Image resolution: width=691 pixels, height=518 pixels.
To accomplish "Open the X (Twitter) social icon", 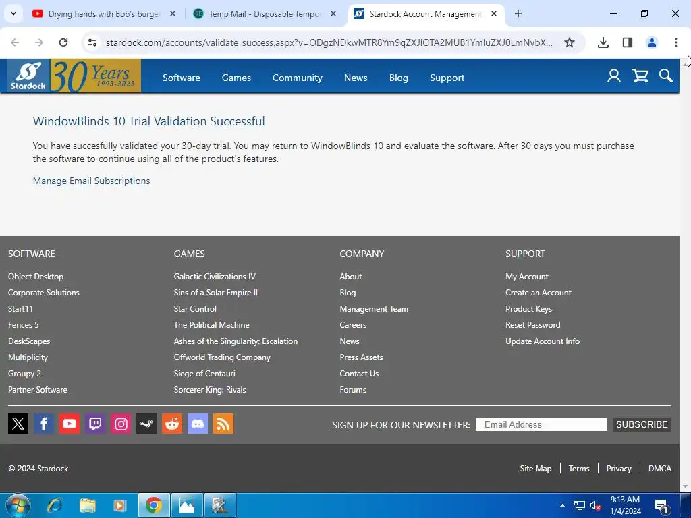I will tap(18, 424).
